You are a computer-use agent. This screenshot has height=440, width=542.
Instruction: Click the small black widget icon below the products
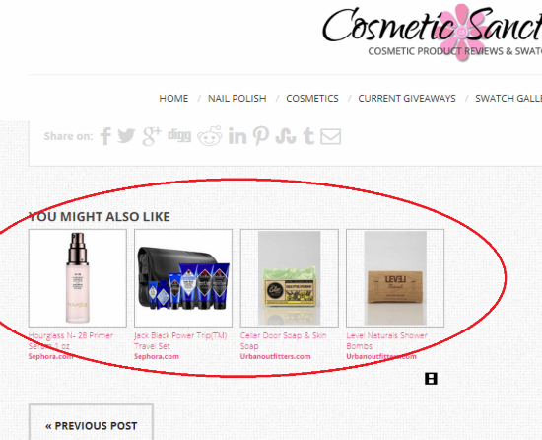[431, 379]
